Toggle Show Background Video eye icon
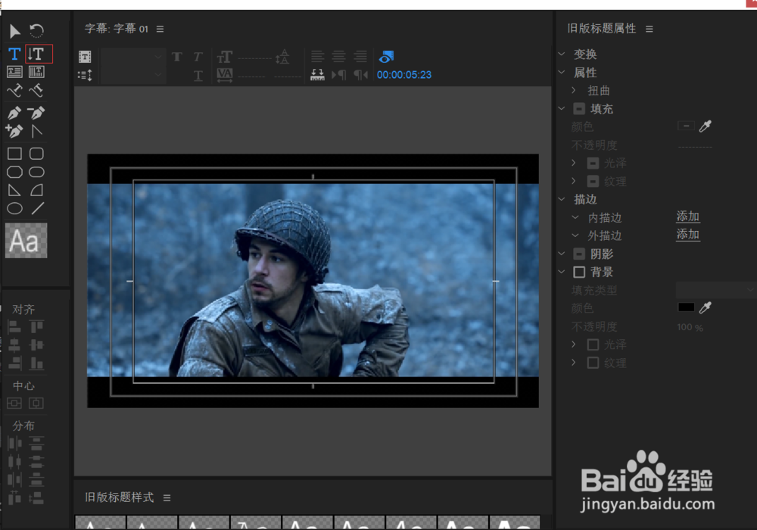Viewport: 757px width, 530px height. [x=386, y=57]
